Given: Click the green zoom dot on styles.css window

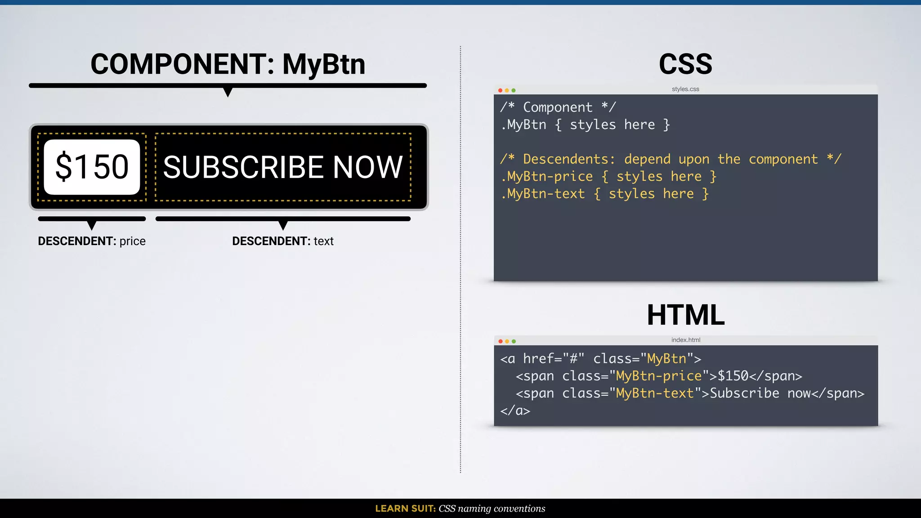Looking at the screenshot, I should 514,90.
